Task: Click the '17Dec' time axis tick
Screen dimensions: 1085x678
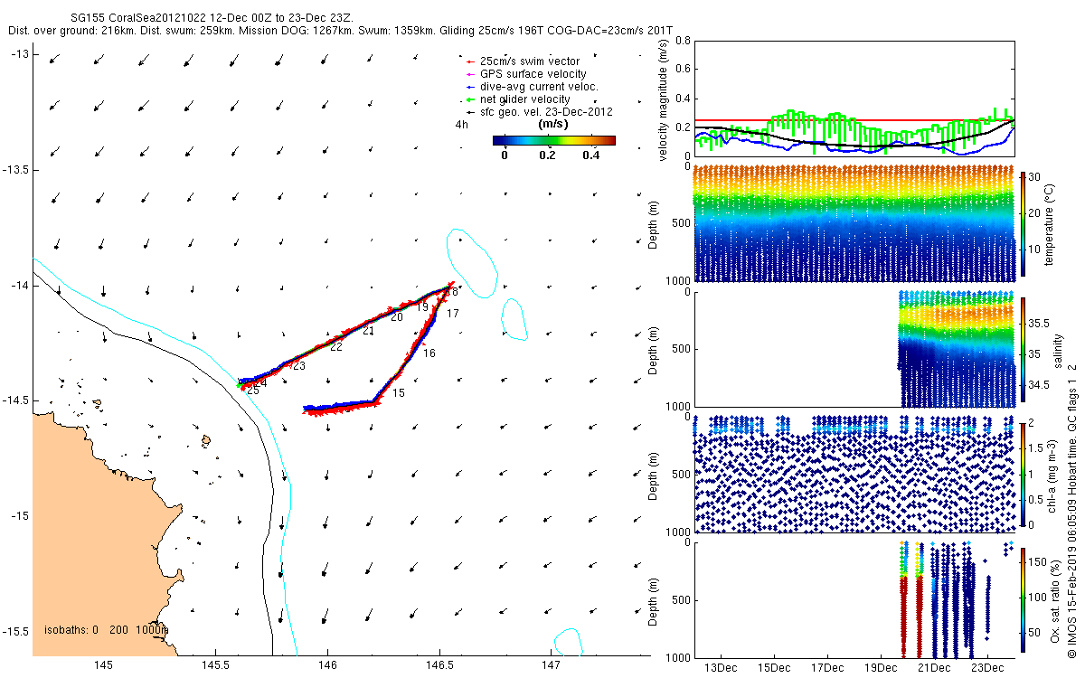Action: (x=827, y=668)
